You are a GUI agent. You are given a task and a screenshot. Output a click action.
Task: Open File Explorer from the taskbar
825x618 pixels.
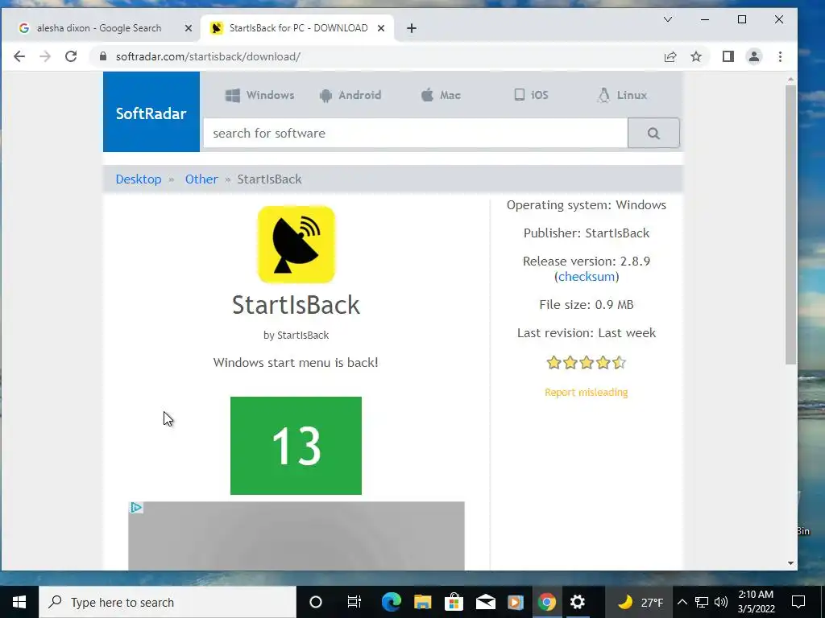[422, 602]
